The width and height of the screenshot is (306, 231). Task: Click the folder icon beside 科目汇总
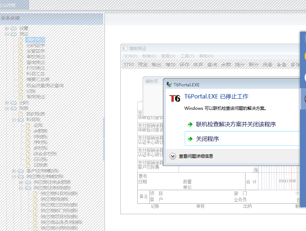click(21, 74)
